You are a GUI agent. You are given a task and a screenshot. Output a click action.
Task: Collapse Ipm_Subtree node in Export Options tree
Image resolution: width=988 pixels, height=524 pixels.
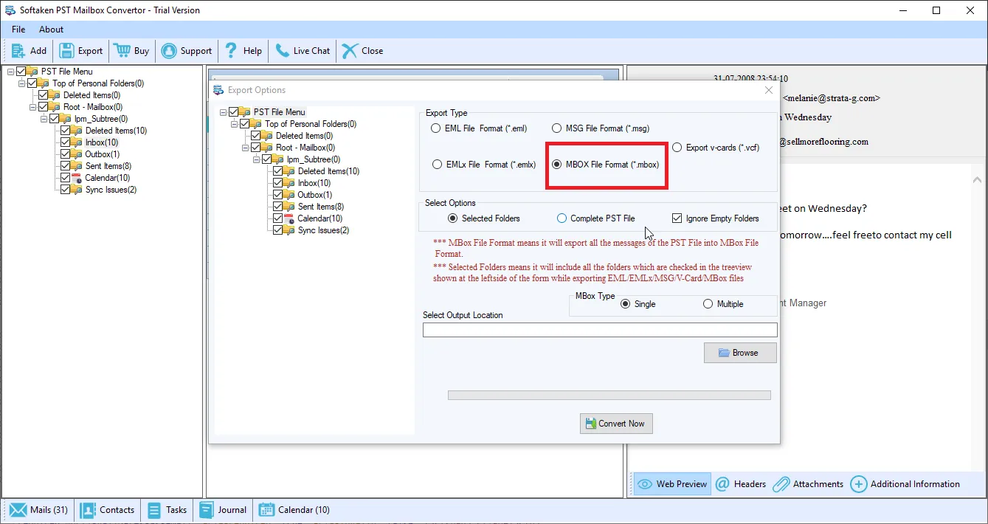click(256, 159)
